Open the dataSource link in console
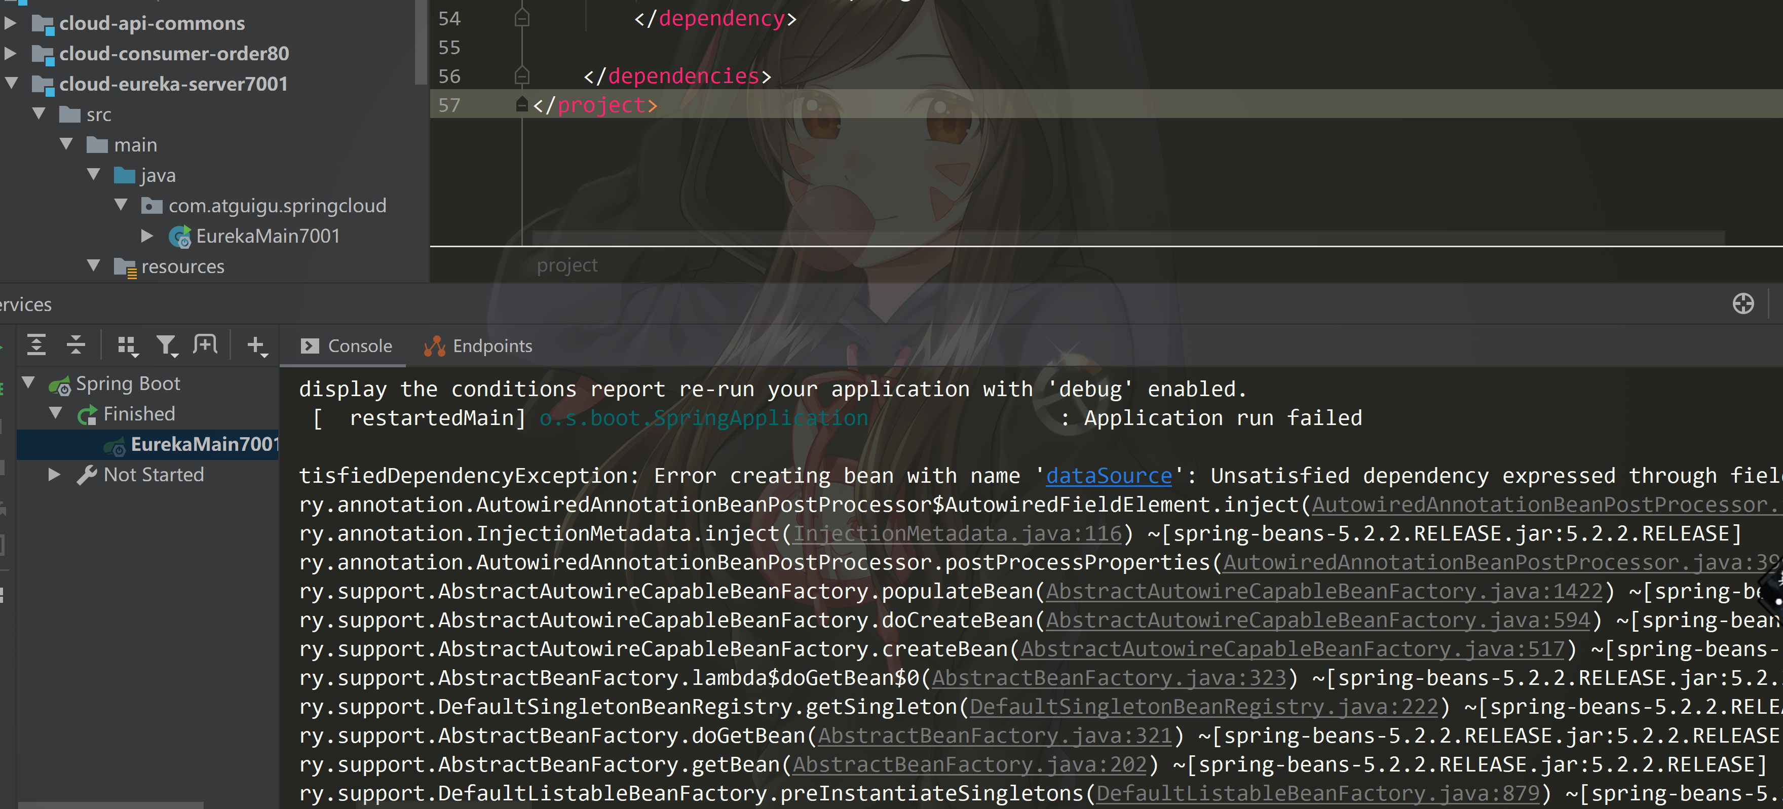 1108,476
